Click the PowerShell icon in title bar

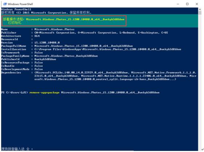(x=5, y=4)
